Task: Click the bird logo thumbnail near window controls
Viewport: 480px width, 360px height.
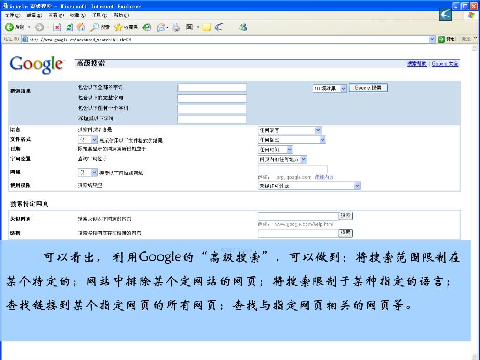Action: click(445, 14)
